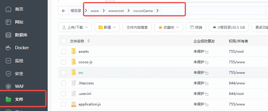Viewport: 268px width, 111px height.
Task: Check the application.js file checkbox
Action: (x=64, y=104)
